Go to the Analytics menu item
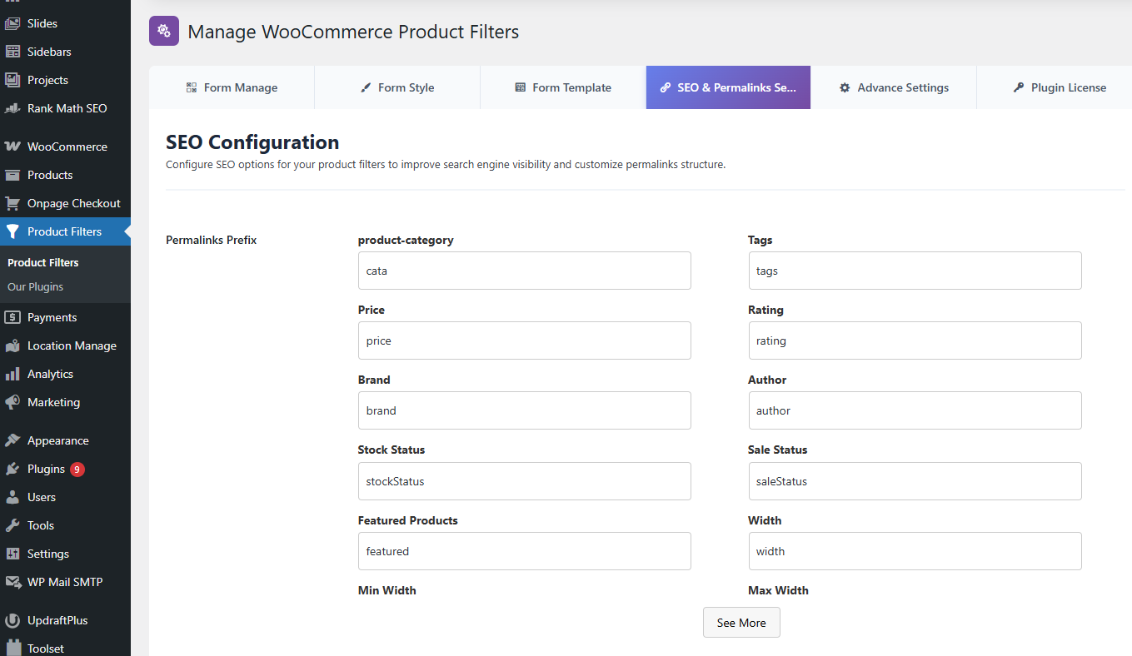 [65, 374]
